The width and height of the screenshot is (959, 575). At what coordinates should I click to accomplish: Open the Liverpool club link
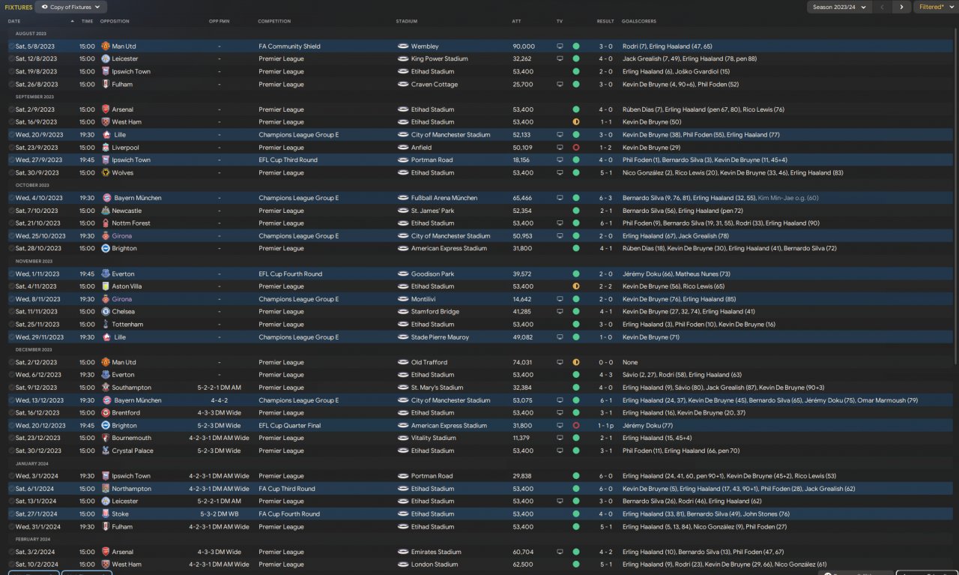click(x=125, y=148)
